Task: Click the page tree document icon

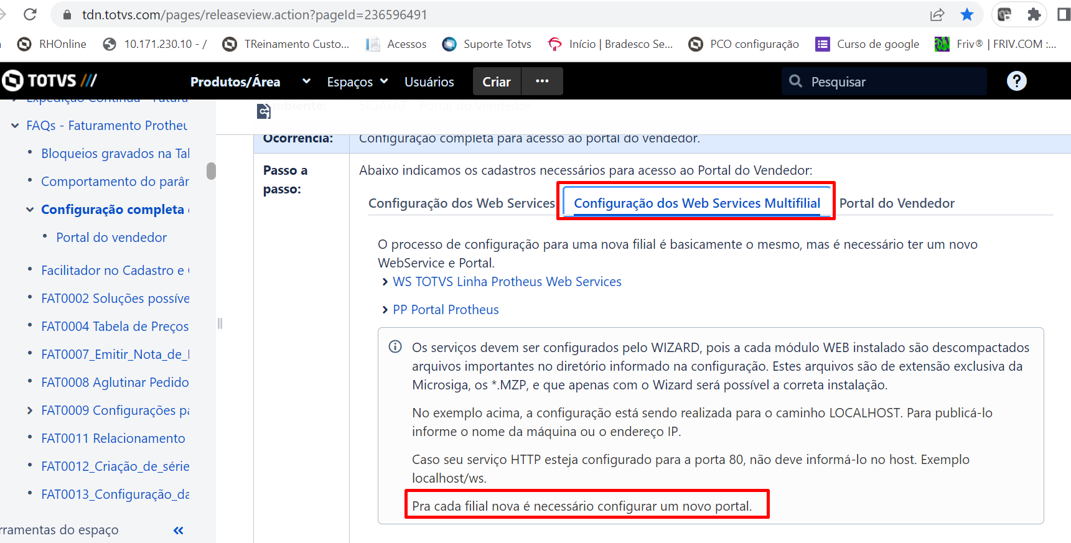Action: (264, 111)
